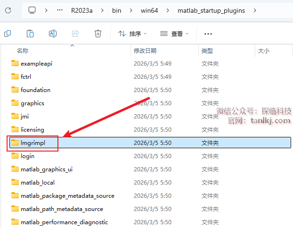Click the delete trash can icon
This screenshot has height=228, width=293.
coord(98,34)
